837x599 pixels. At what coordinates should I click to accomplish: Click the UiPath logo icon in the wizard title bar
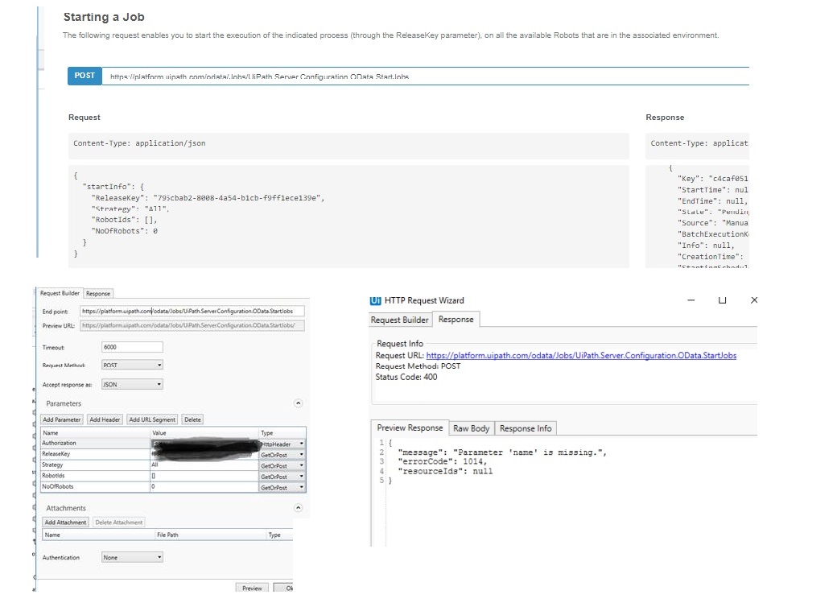point(375,300)
